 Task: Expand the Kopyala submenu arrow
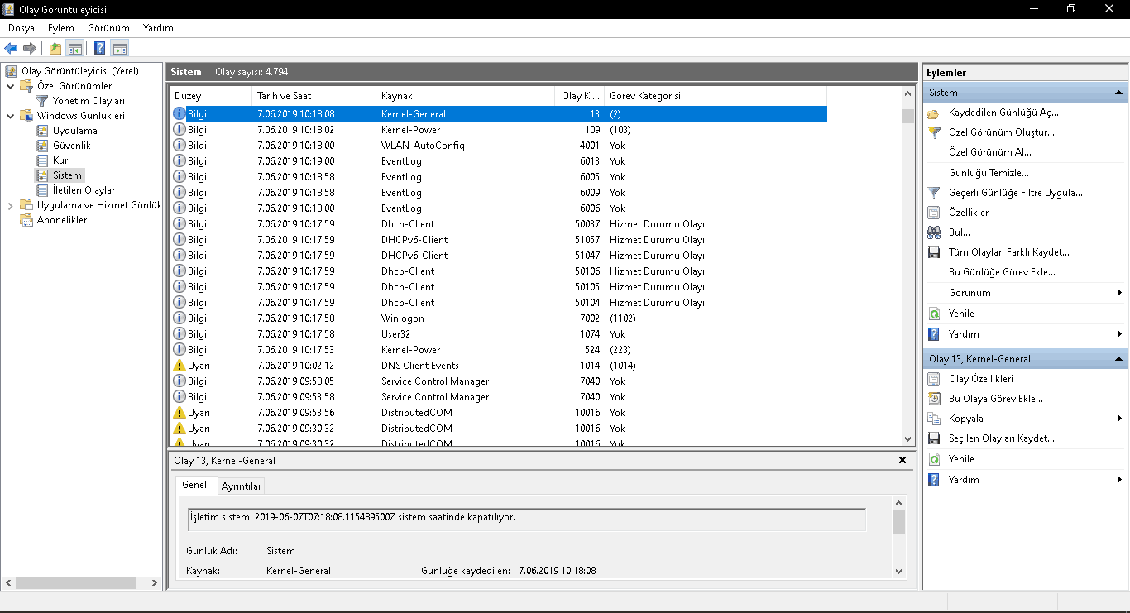[1119, 419]
